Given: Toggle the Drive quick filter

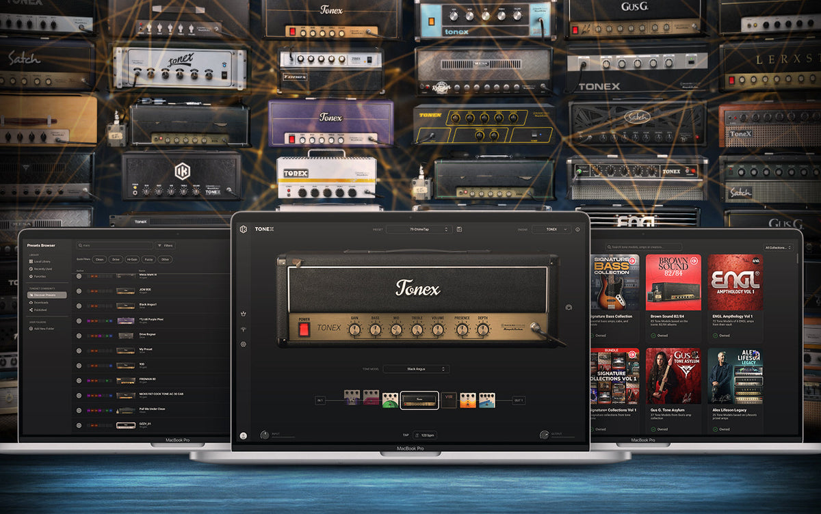Looking at the screenshot, I should (x=116, y=260).
